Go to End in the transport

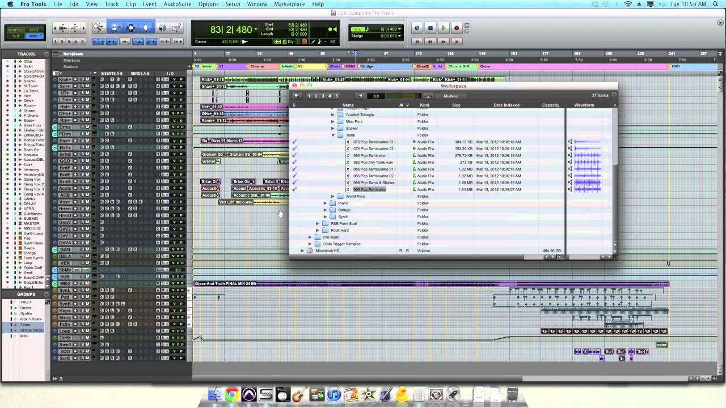tap(457, 41)
